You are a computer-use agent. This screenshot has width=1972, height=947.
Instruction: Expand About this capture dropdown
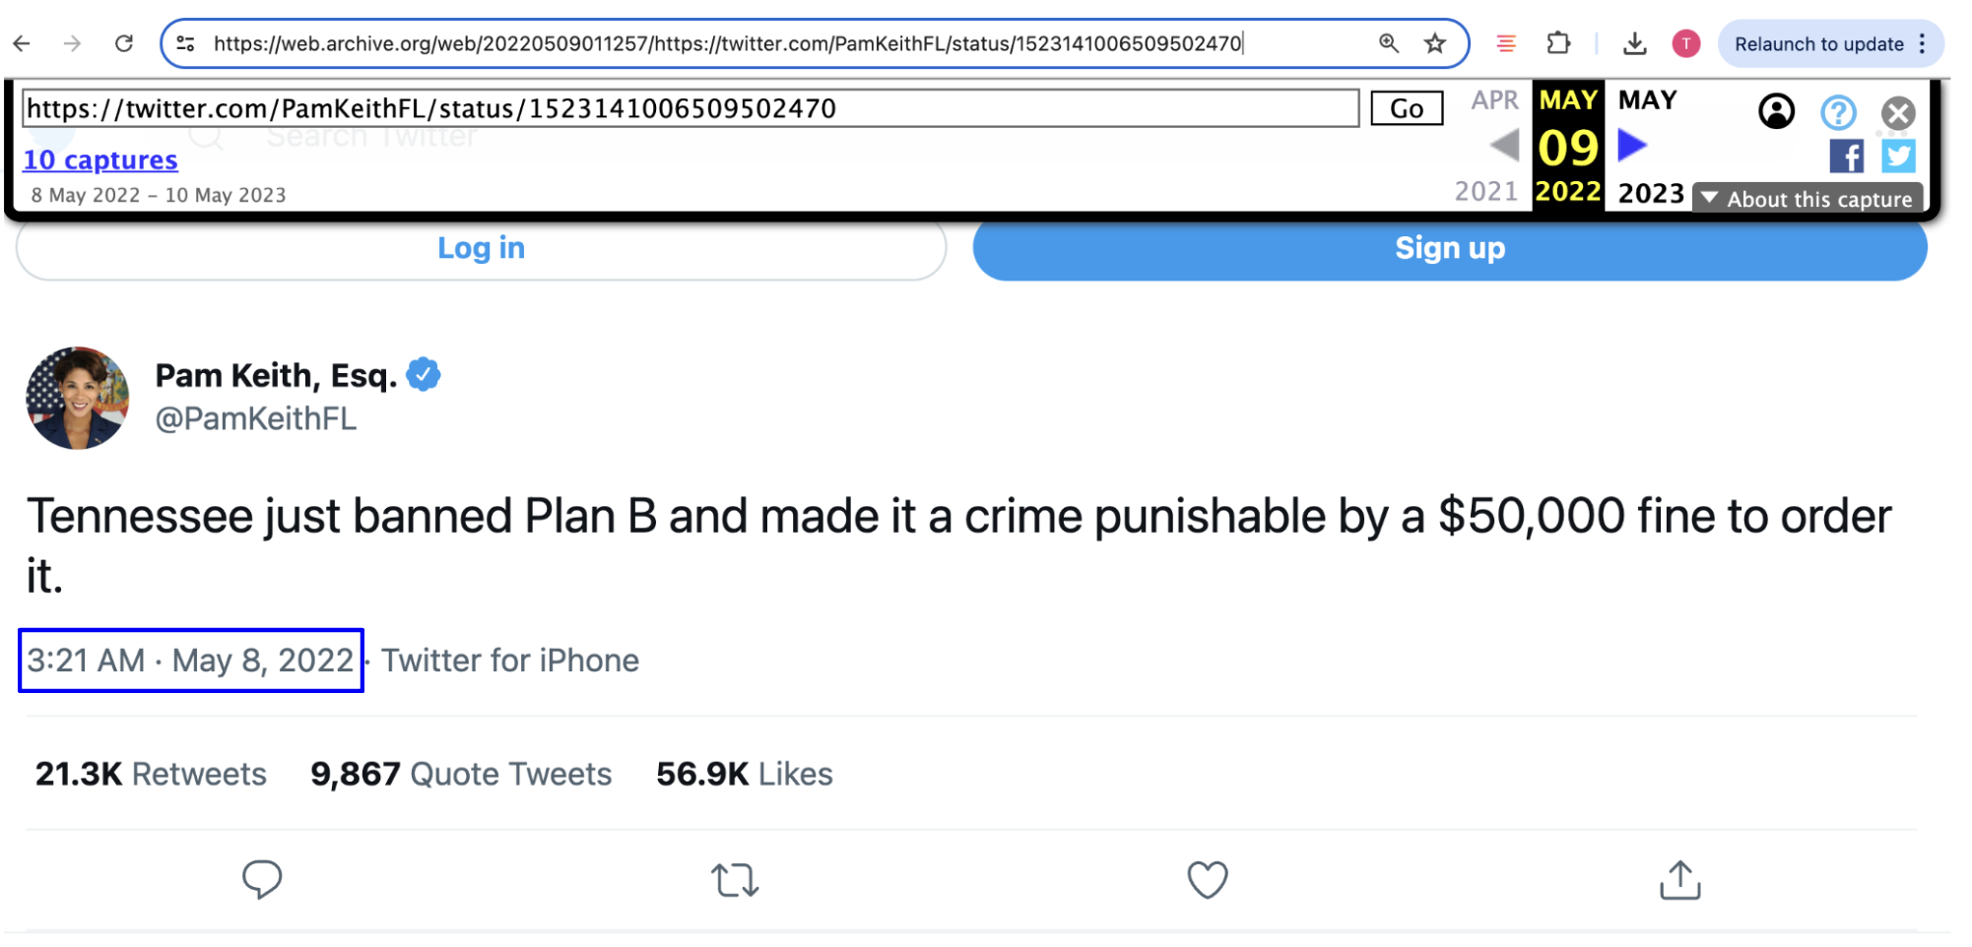(1808, 199)
